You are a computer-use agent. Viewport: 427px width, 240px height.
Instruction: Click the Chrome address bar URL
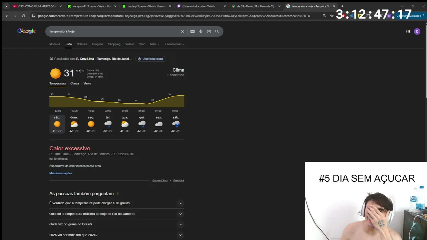pyautogui.click(x=173, y=16)
